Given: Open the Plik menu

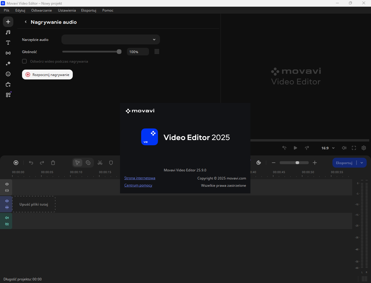Looking at the screenshot, I should pos(7,10).
